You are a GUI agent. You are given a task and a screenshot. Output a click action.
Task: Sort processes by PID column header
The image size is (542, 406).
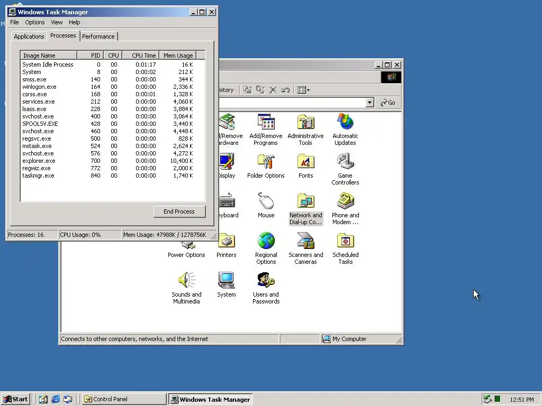[90, 55]
